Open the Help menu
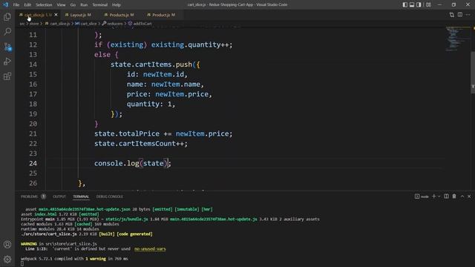The width and height of the screenshot is (475, 267). [x=117, y=5]
